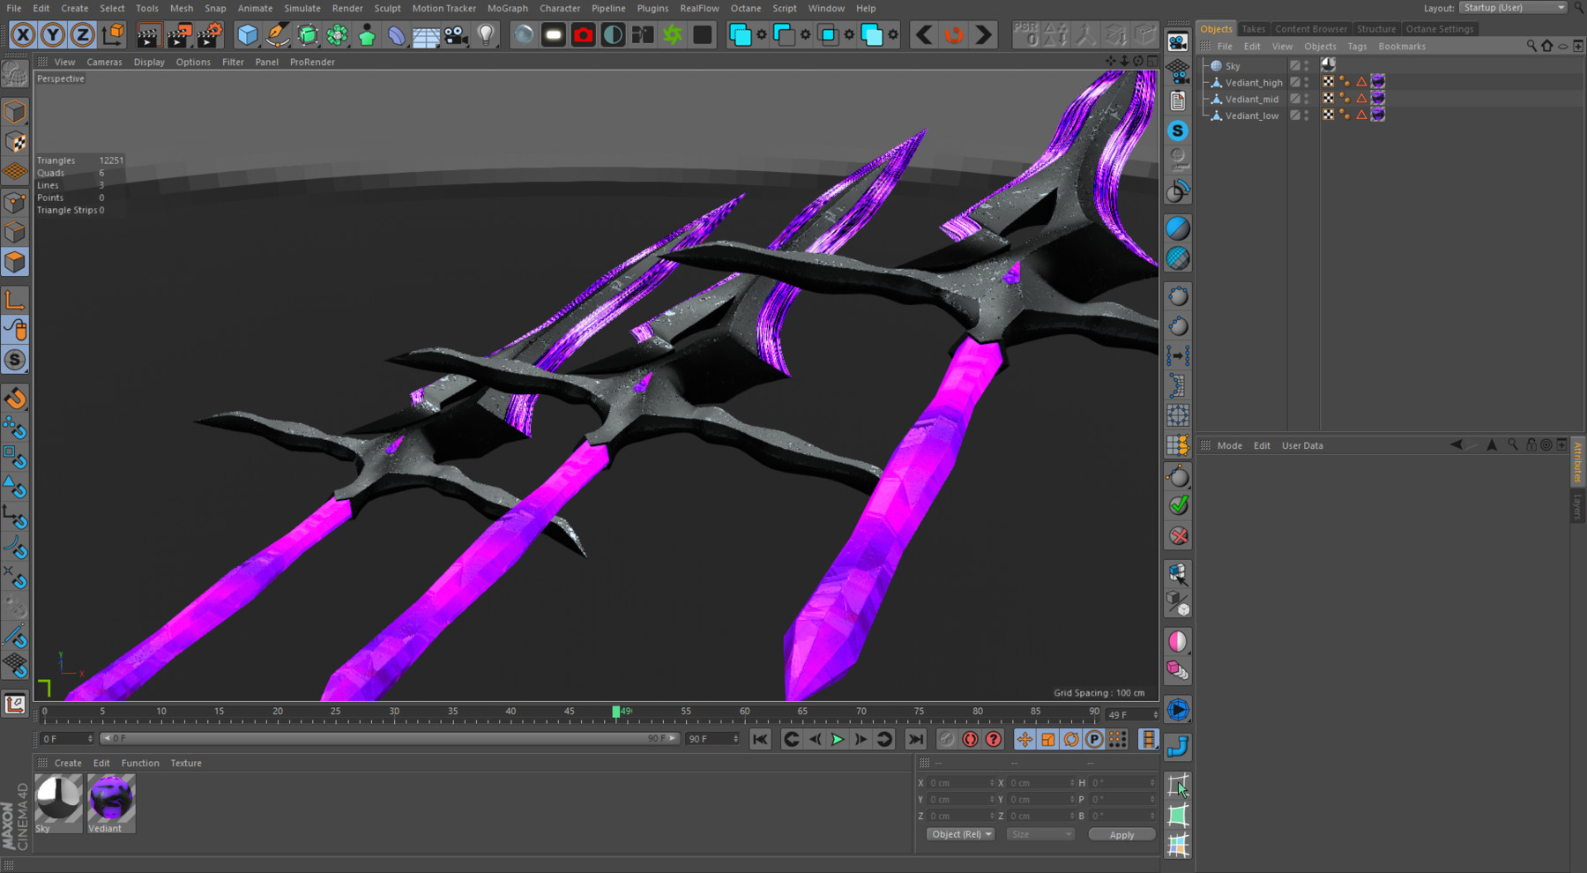Viewport: 1587px width, 873px height.
Task: Switch to the Content Browser tab
Action: (x=1311, y=29)
